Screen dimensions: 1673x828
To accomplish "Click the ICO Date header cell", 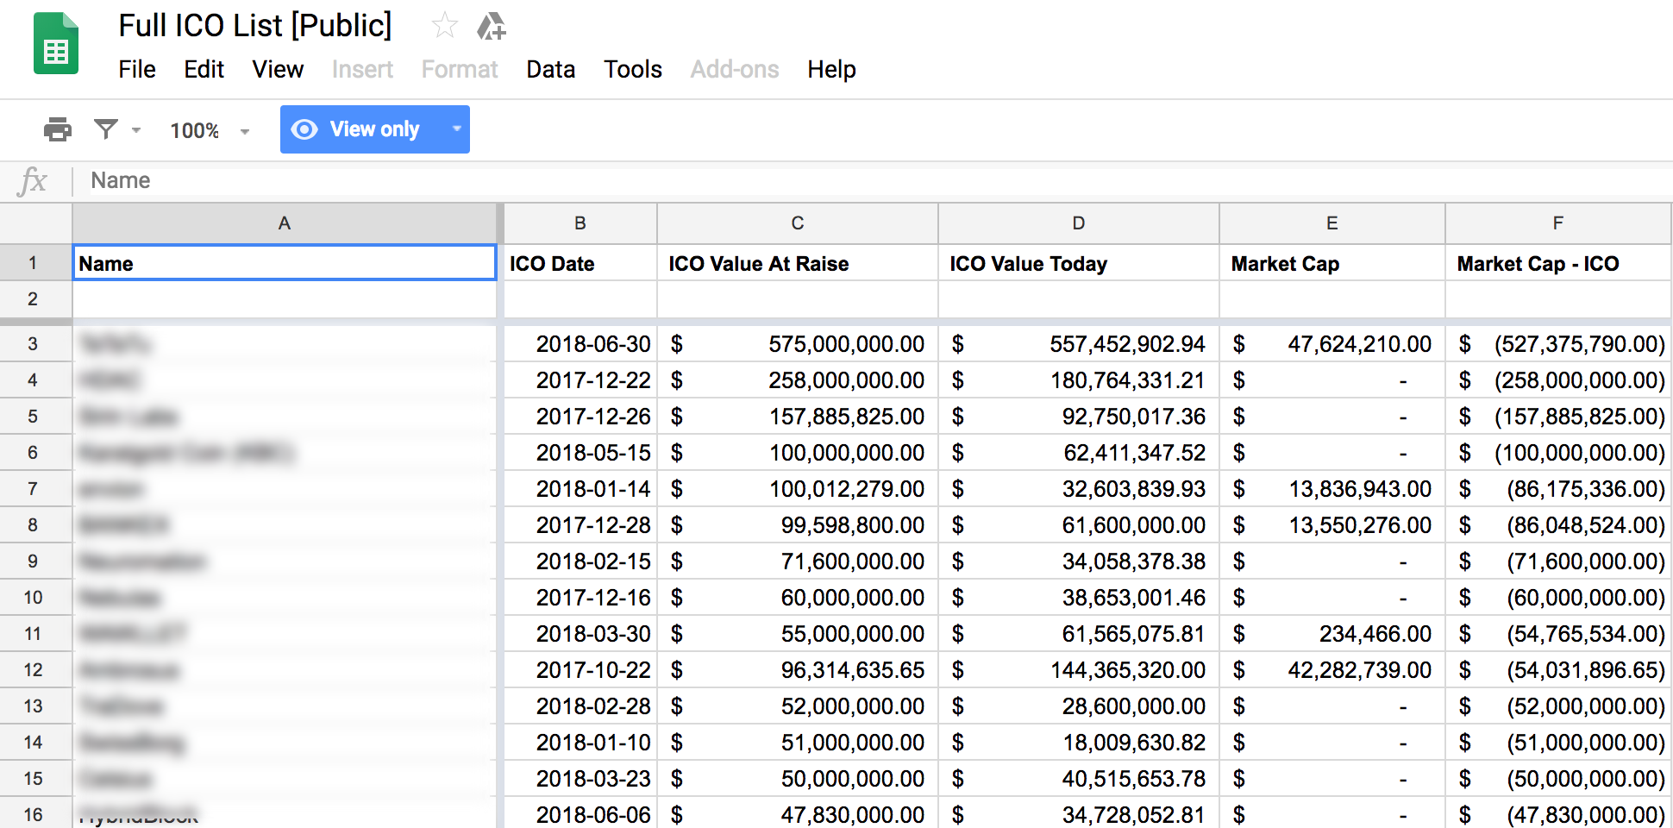I will click(x=580, y=263).
